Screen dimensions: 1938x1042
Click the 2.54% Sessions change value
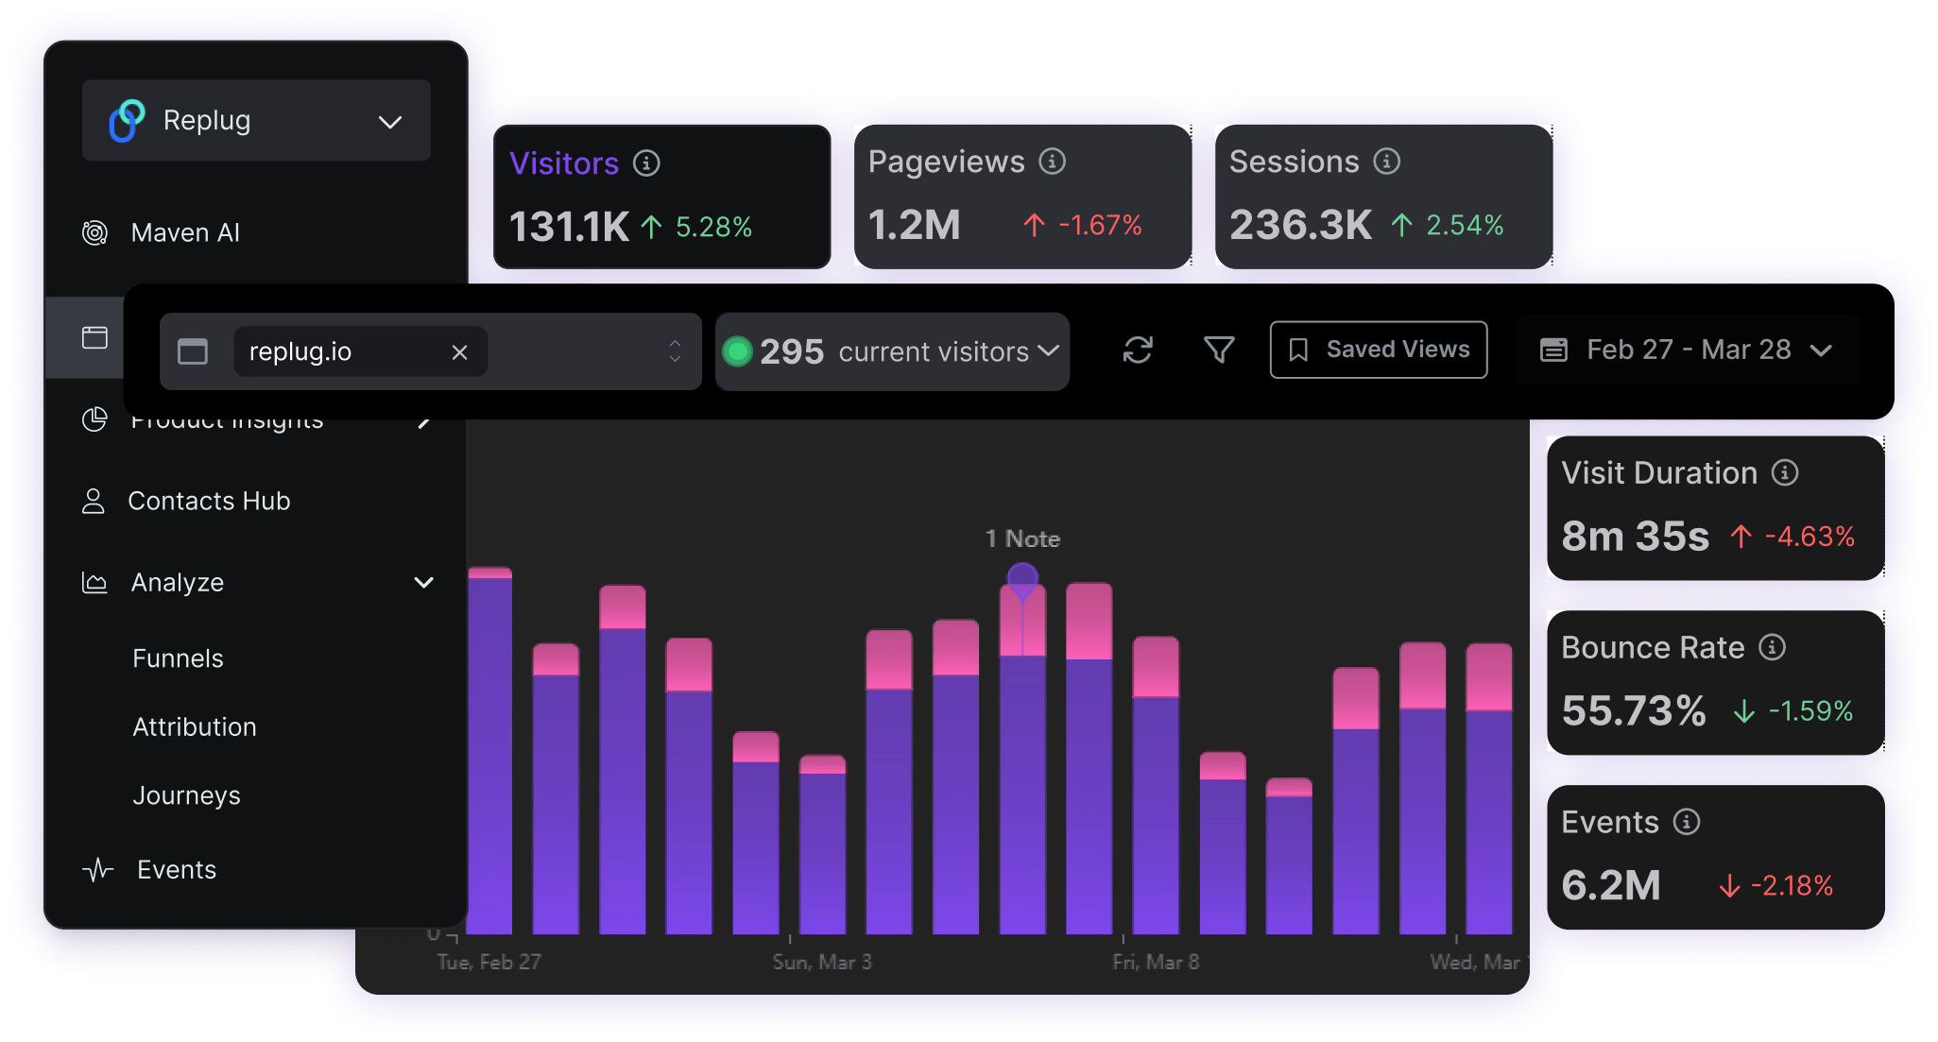pyautogui.click(x=1465, y=225)
